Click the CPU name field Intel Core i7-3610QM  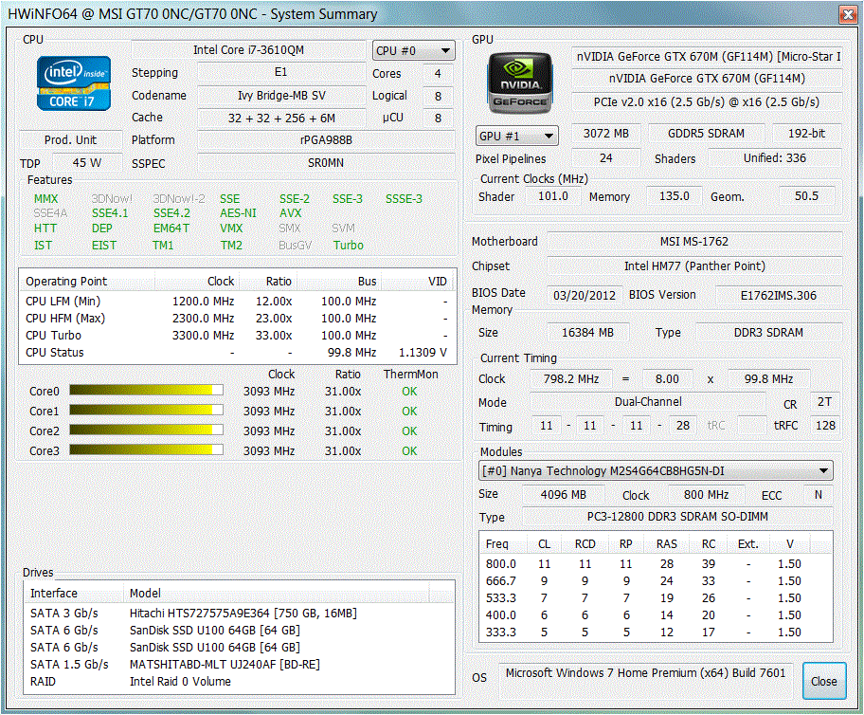pyautogui.click(x=248, y=50)
